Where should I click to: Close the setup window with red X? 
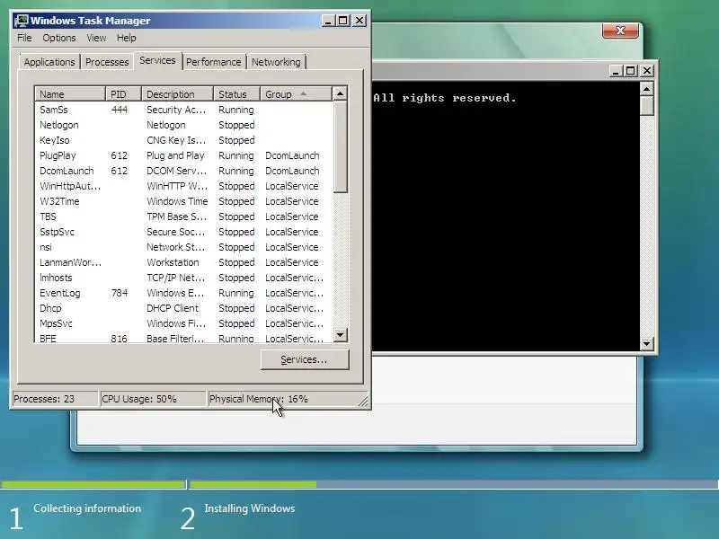[620, 31]
